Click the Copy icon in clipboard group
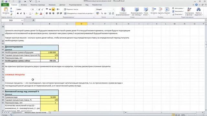The image size is (207, 116). (x=11, y=11)
